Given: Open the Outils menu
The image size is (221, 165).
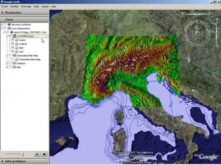Looking at the screenshot, I should (x=36, y=7).
